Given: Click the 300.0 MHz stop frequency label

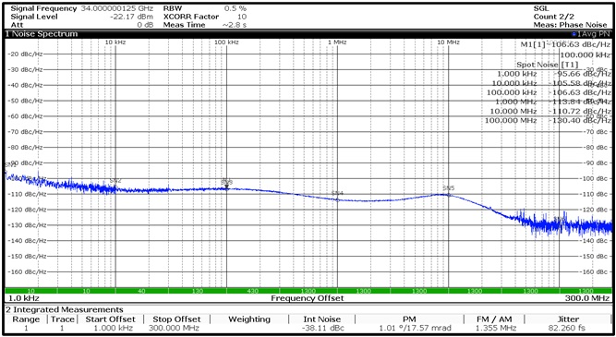Looking at the screenshot, I should pyautogui.click(x=587, y=298).
